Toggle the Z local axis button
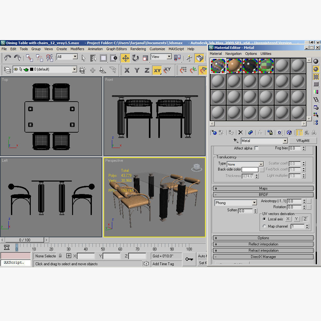Image resolution: width=321 pixels, height=321 pixels. click(x=305, y=219)
